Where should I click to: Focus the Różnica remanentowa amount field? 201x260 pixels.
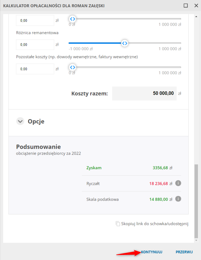pos(35,45)
